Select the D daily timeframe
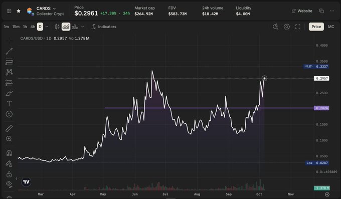 tap(40, 27)
